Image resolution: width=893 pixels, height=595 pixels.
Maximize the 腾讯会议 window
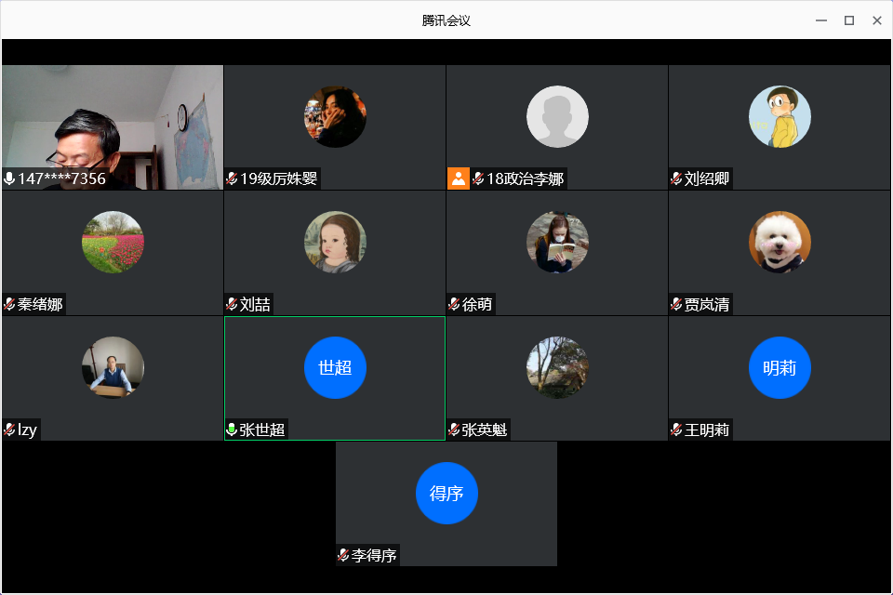pos(848,20)
